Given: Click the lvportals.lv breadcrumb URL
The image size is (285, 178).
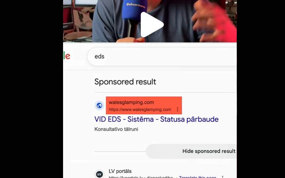Looking at the screenshot, I should point(141,177).
